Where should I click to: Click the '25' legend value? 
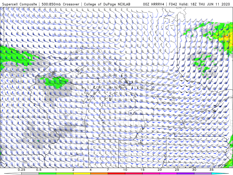tap(177, 170)
